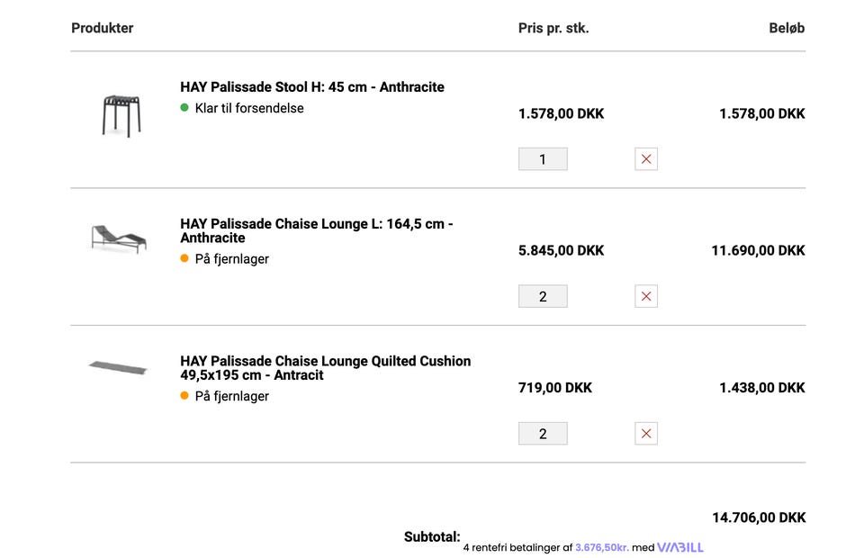The image size is (864, 558).
Task: Remove the Palissade Chaise Lounge from cart
Action: [646, 296]
